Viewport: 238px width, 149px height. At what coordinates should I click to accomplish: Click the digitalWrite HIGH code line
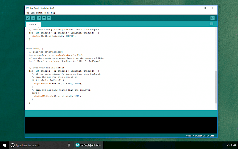pos(58,83)
